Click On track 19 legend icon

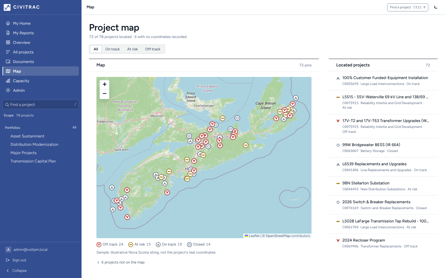(x=158, y=245)
